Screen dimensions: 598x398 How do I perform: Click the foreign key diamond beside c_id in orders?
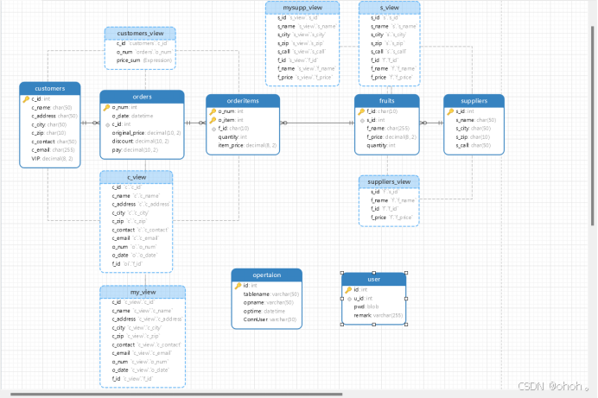click(107, 124)
